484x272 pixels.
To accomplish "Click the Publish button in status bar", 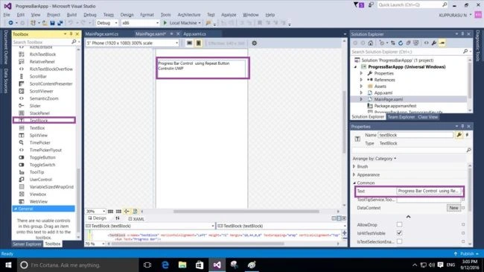I will 467,254.
